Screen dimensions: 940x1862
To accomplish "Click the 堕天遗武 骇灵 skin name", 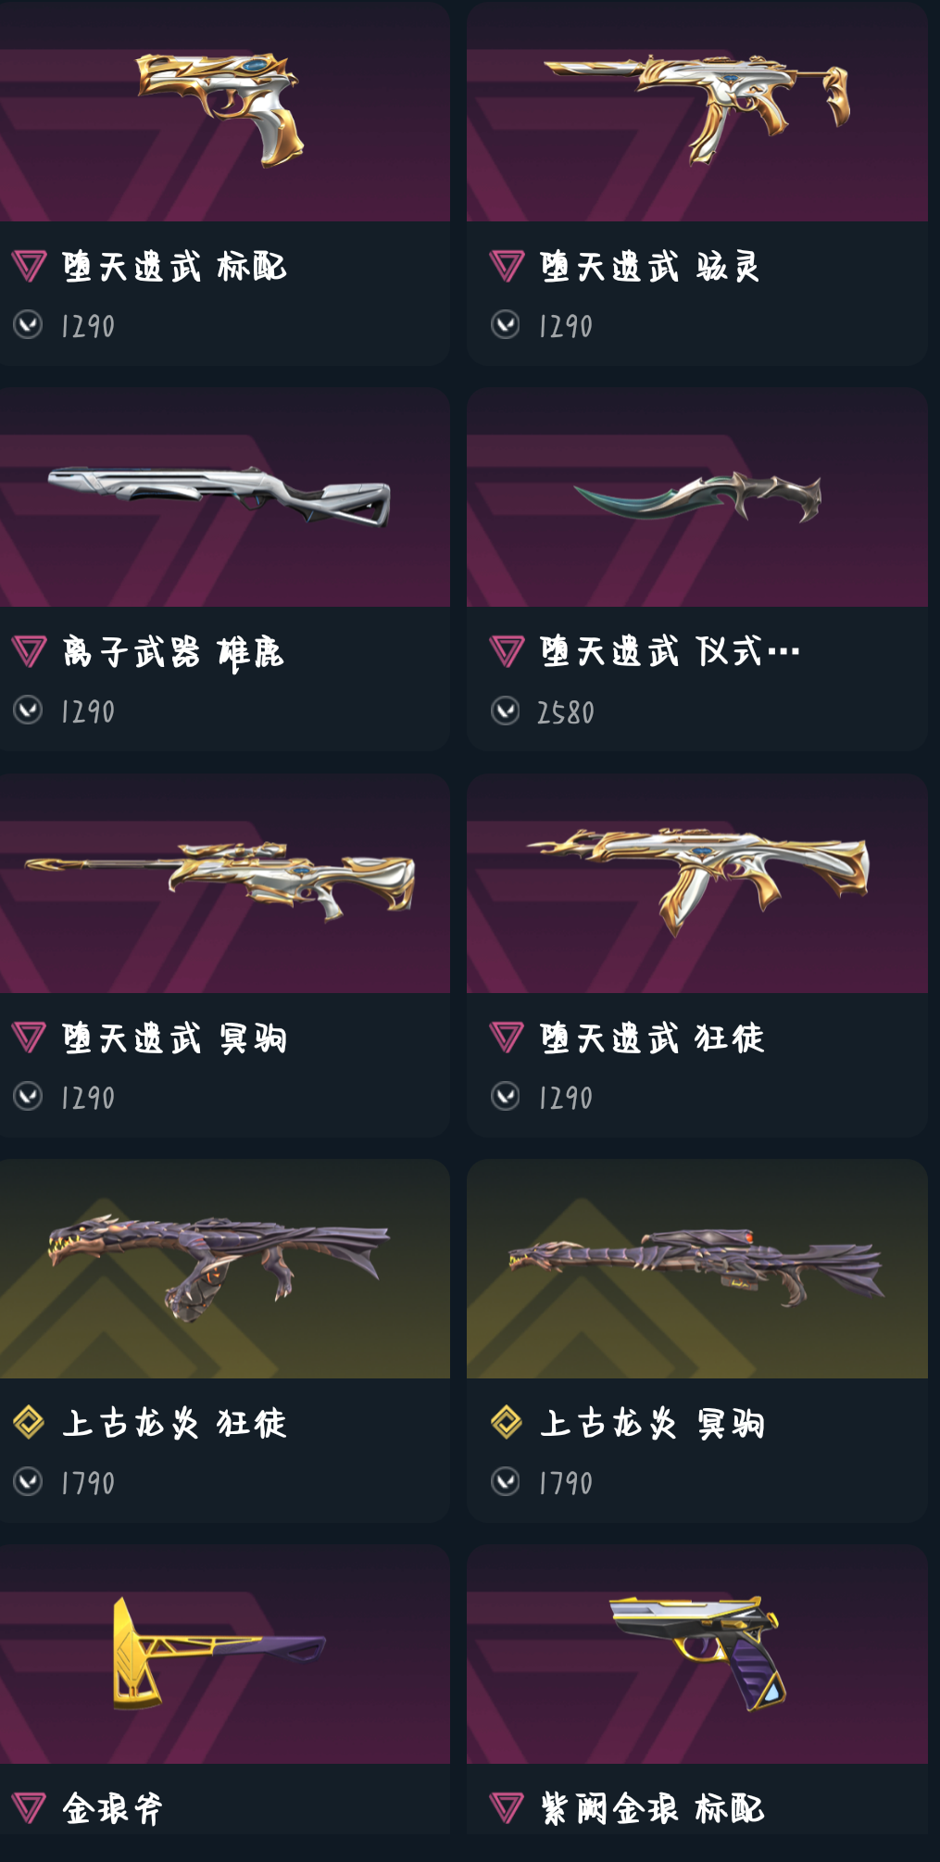I will point(650,267).
